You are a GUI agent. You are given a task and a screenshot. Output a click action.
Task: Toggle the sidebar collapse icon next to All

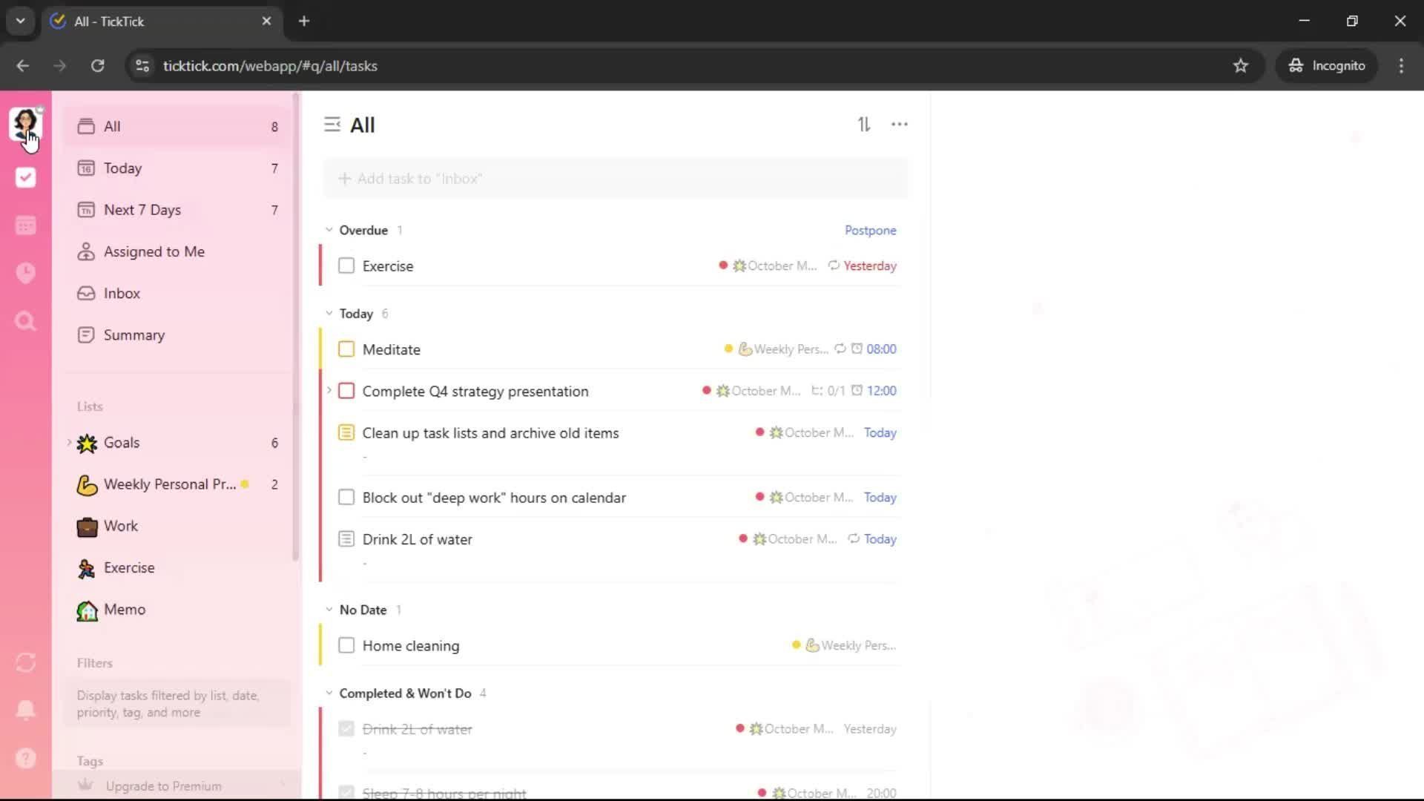(x=332, y=125)
